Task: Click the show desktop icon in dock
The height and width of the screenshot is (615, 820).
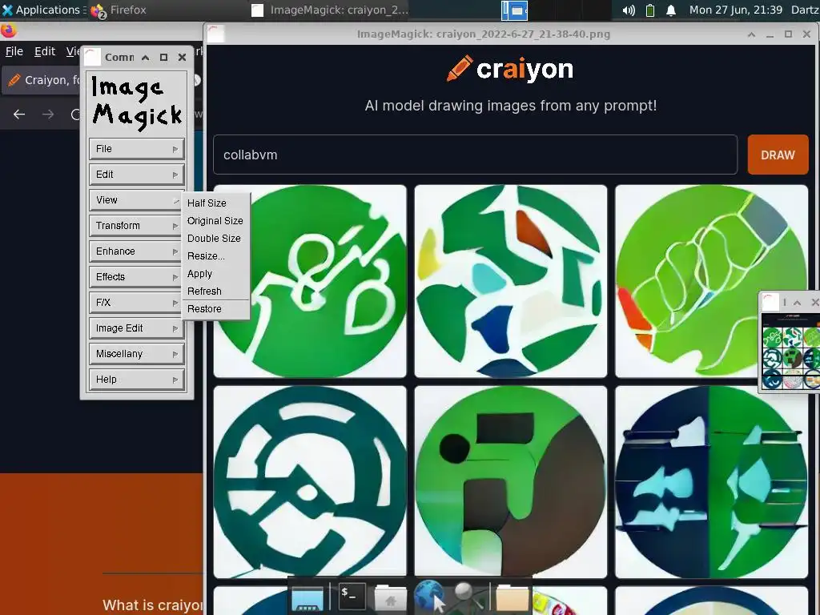Action: pos(307,597)
